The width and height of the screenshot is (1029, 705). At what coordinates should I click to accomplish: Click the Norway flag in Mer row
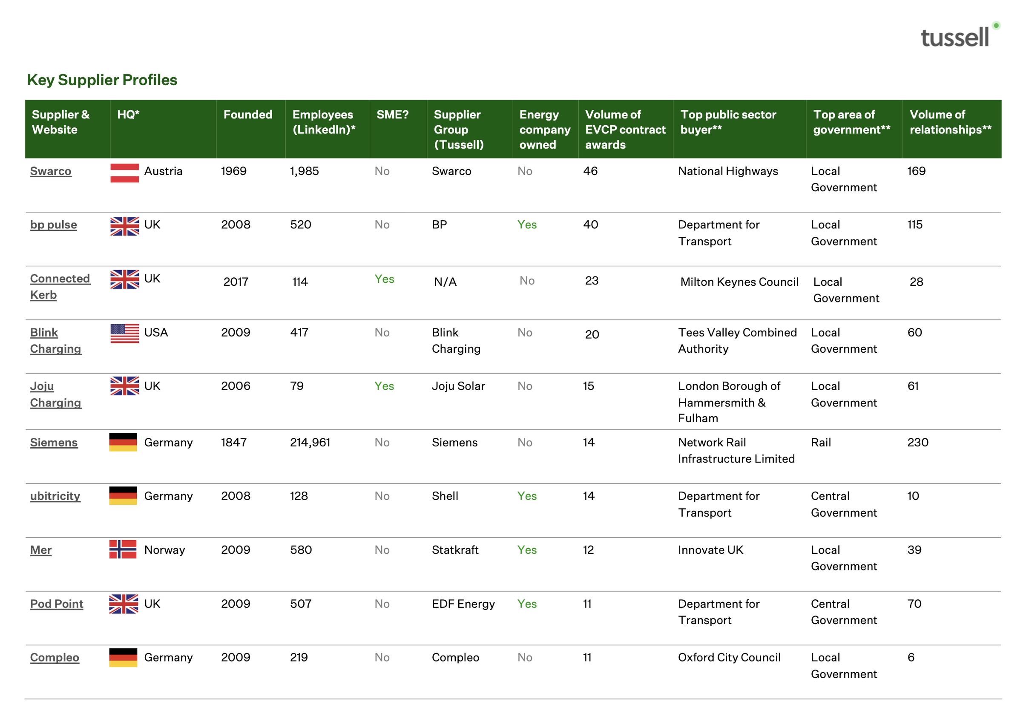click(123, 550)
